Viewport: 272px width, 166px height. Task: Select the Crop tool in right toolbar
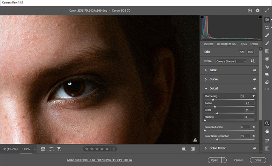tap(267, 28)
